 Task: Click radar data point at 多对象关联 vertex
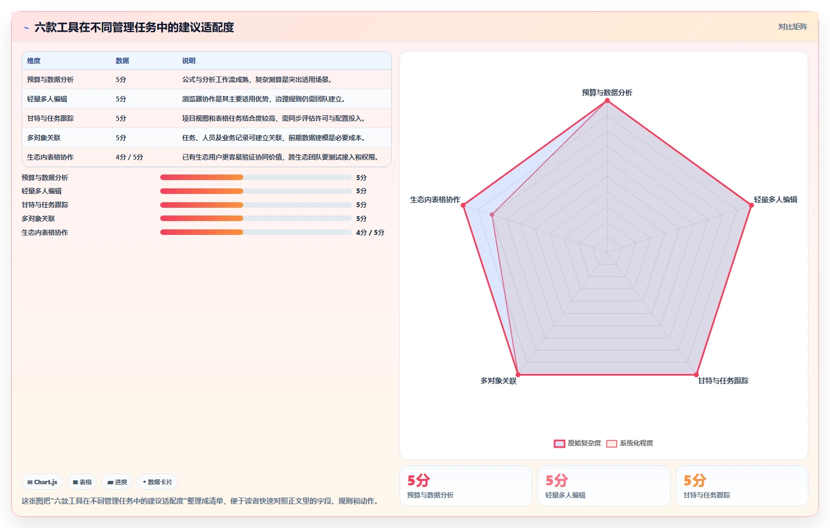(518, 375)
